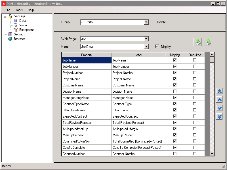
Task: Check the Required box for JobNumber
Action: click(195, 67)
